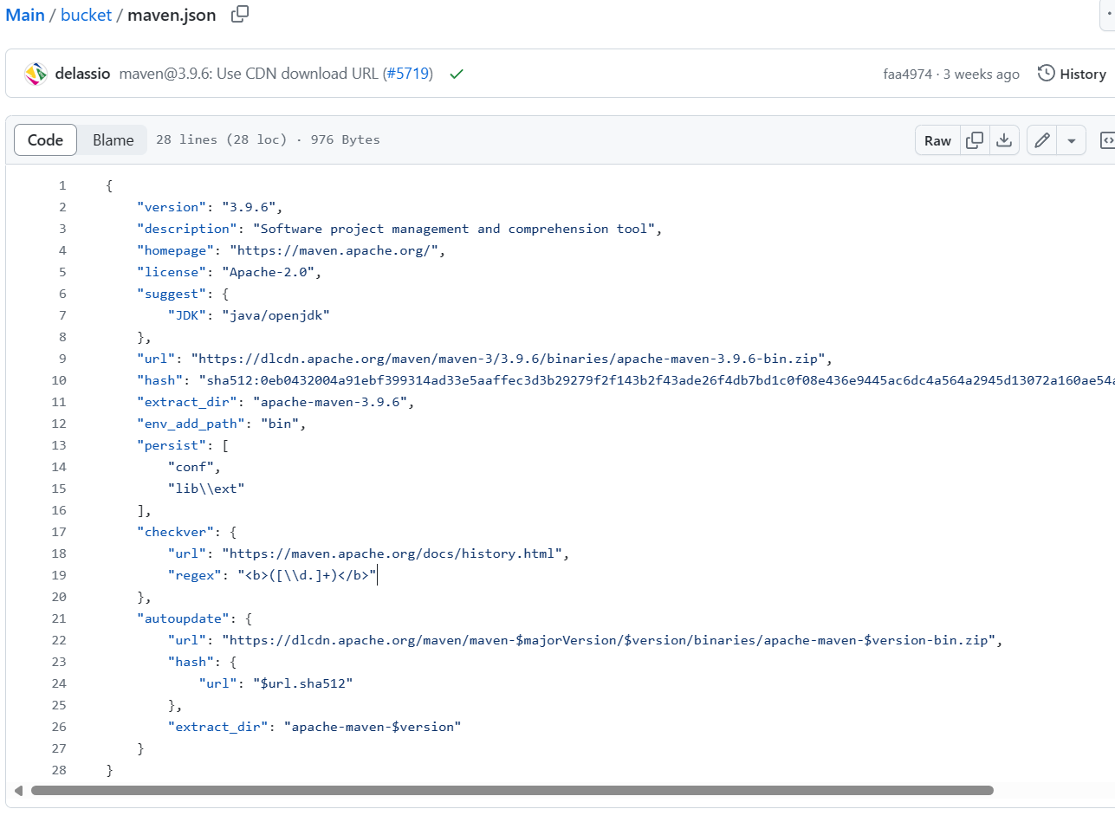Switch to the Blame view tab
This screenshot has height=822, width=1115.
113,140
